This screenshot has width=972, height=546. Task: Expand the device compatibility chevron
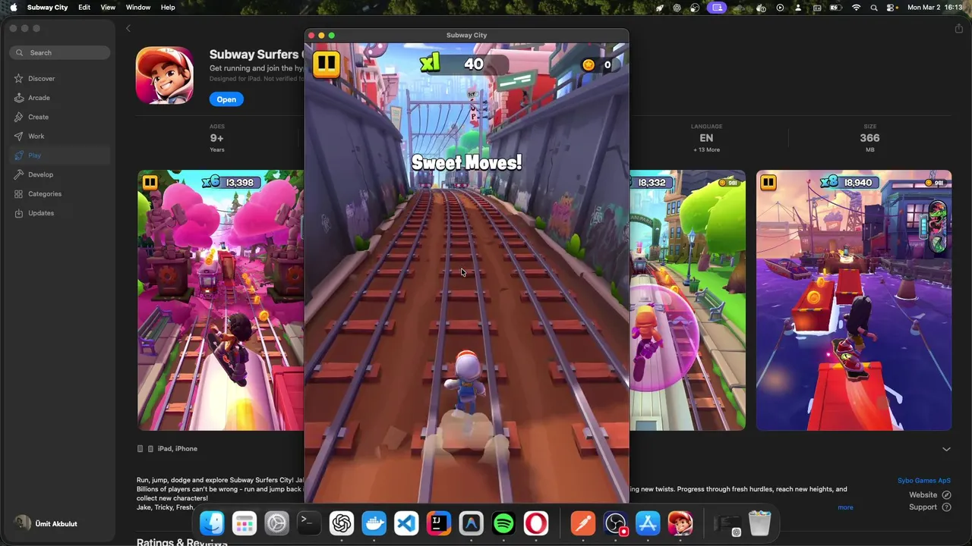(946, 449)
